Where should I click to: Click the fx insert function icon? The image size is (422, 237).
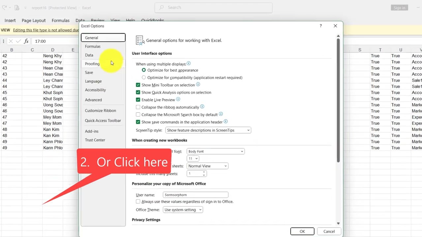[26, 41]
